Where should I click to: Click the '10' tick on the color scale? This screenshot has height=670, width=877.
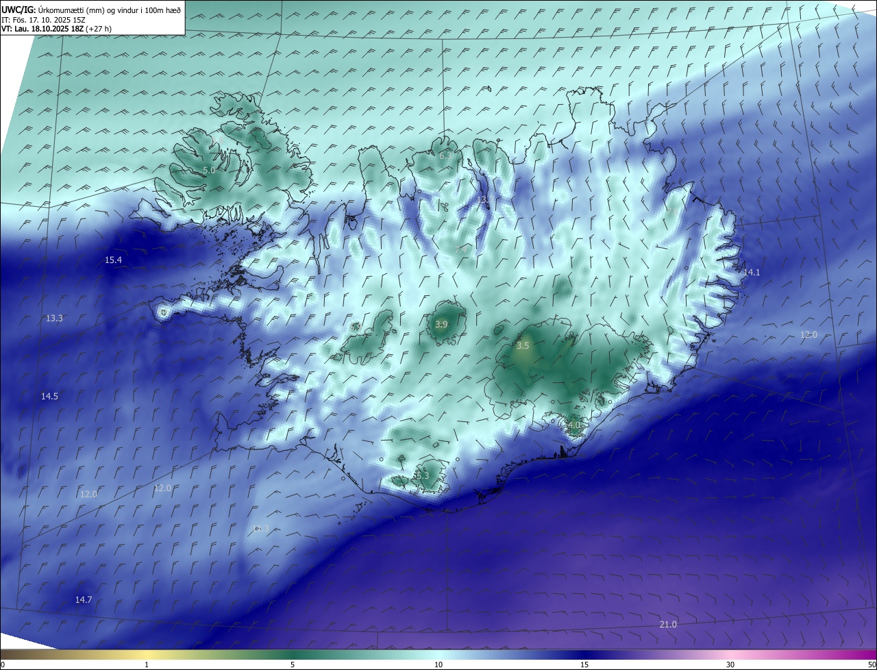tap(438, 665)
